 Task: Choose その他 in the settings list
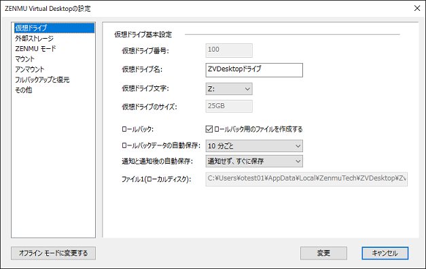[x=24, y=90]
